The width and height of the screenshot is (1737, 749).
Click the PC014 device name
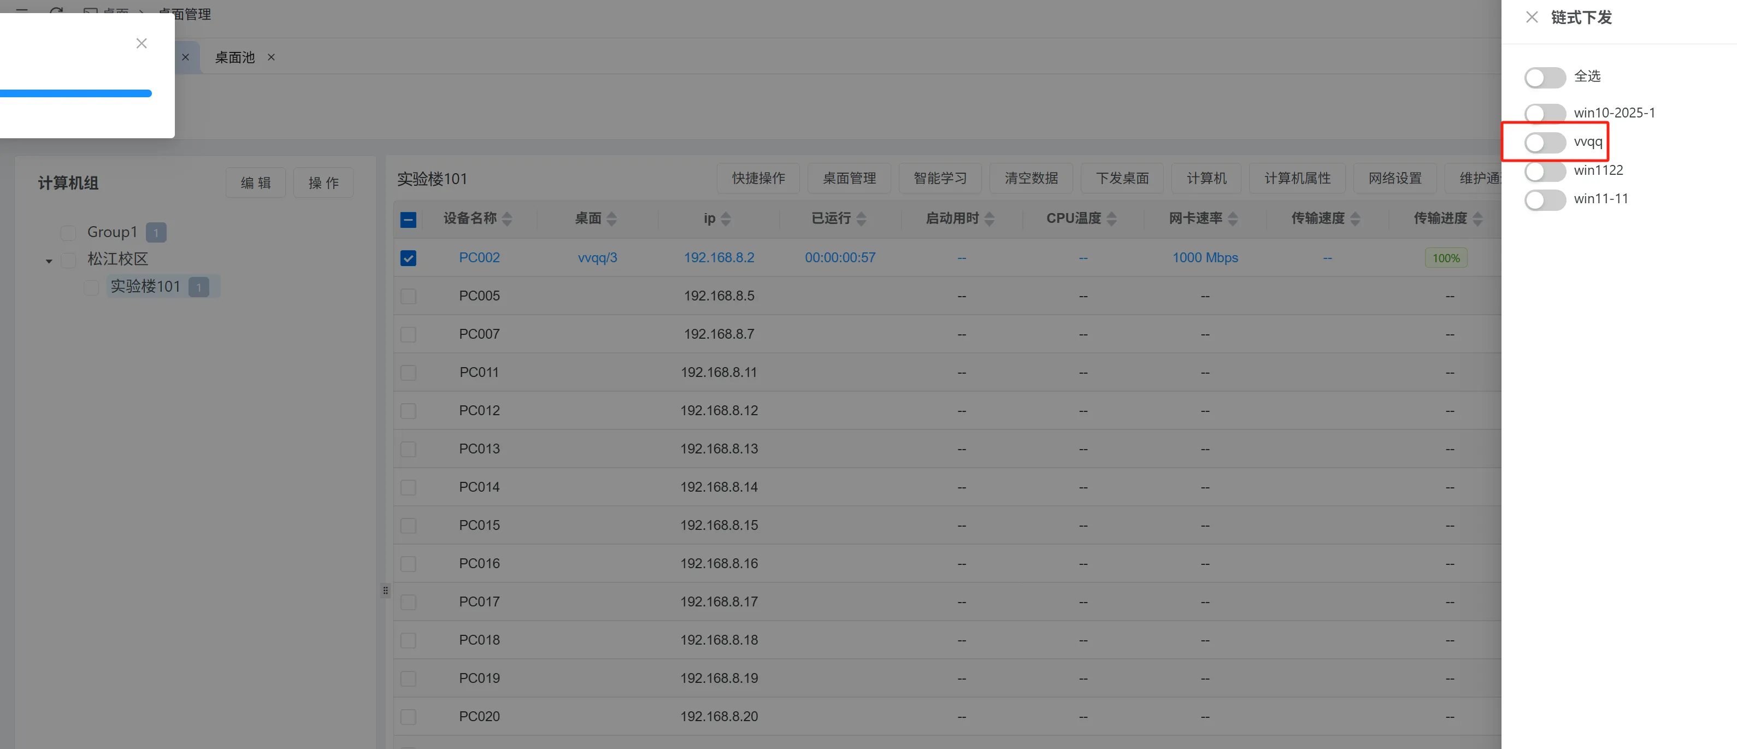(479, 487)
